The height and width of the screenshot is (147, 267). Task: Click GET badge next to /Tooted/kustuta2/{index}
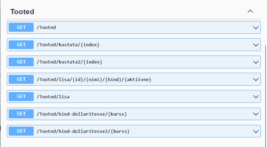tap(21, 62)
